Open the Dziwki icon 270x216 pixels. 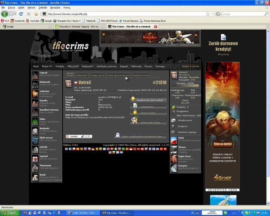[35, 103]
